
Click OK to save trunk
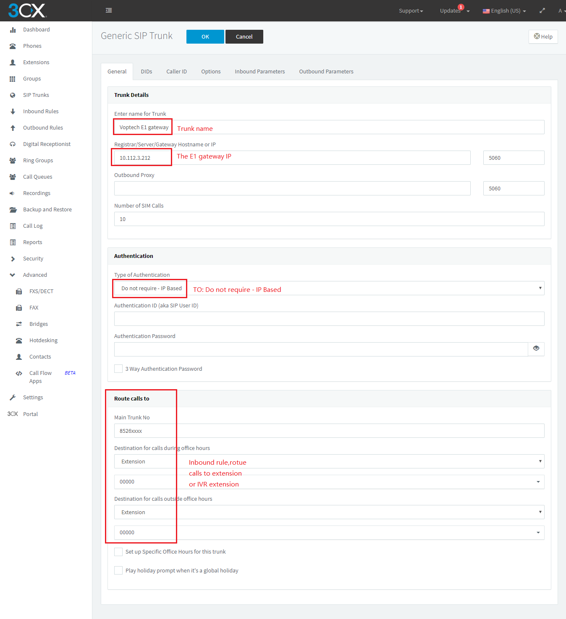[205, 36]
